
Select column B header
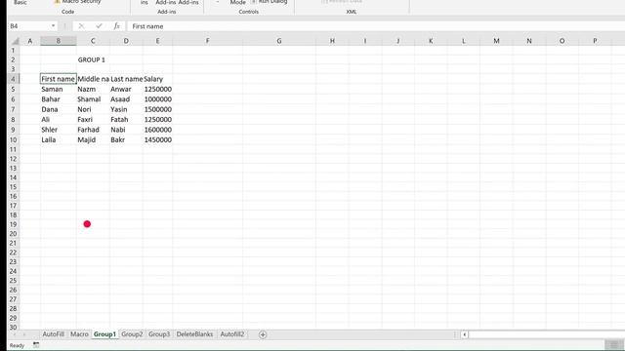59,41
